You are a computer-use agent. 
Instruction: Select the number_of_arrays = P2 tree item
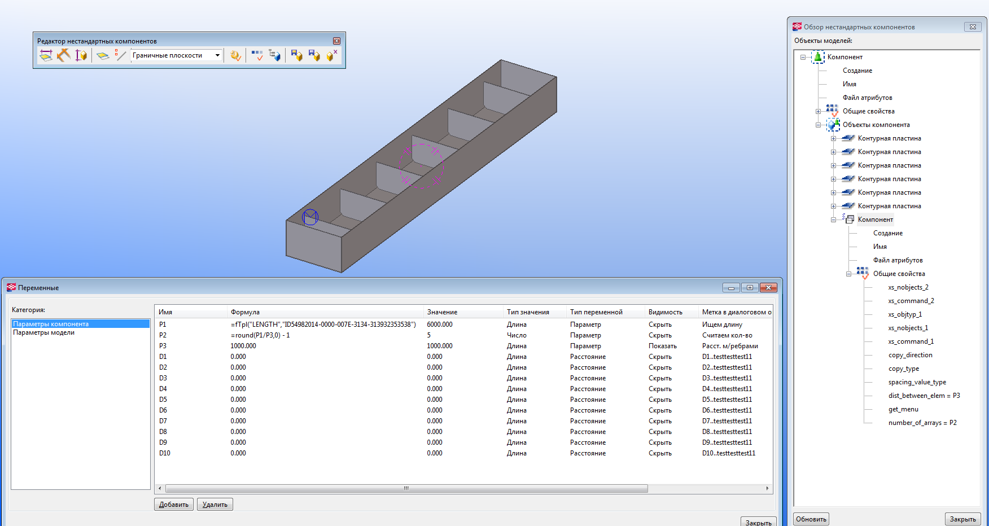[x=922, y=423]
